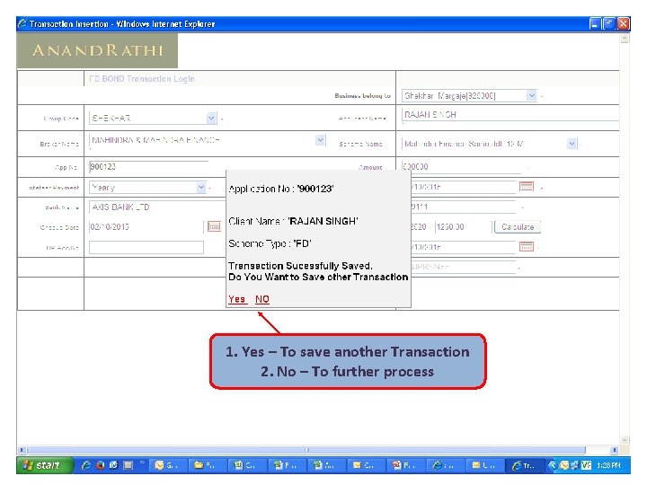Click the "Scheme Type : 'FD'" text

(x=270, y=243)
